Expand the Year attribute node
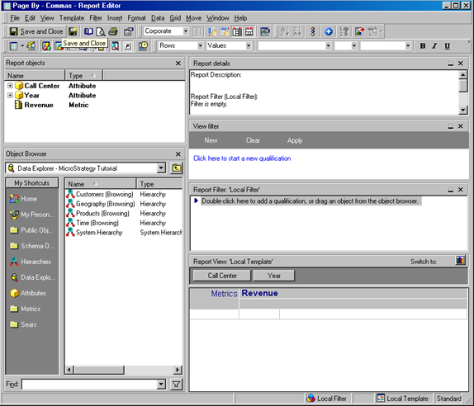 pyautogui.click(x=10, y=95)
